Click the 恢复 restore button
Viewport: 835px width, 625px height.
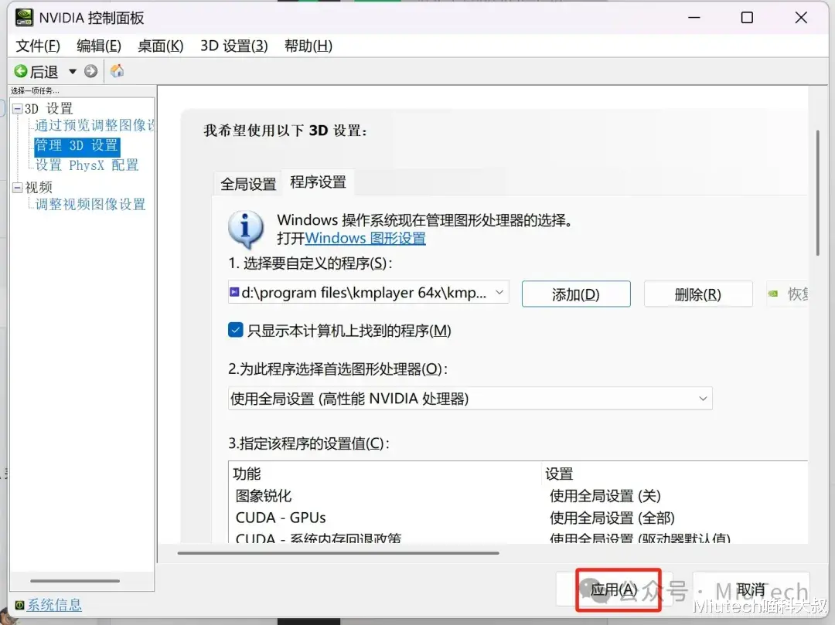pos(788,294)
